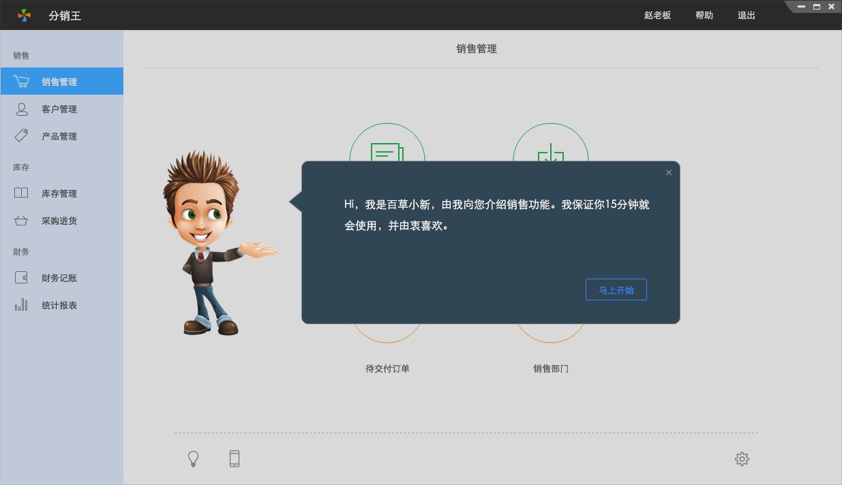The height and width of the screenshot is (485, 842).
Task: Open settings with the gear icon
Action: coord(742,459)
